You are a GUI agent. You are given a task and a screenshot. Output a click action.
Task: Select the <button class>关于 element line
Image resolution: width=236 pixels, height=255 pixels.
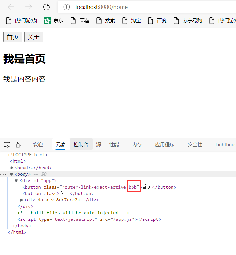point(58,194)
